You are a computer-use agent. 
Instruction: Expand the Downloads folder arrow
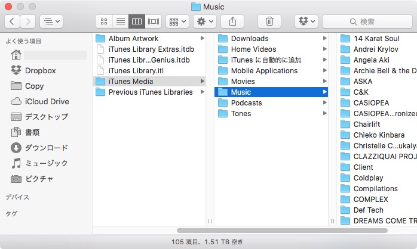[325, 39]
